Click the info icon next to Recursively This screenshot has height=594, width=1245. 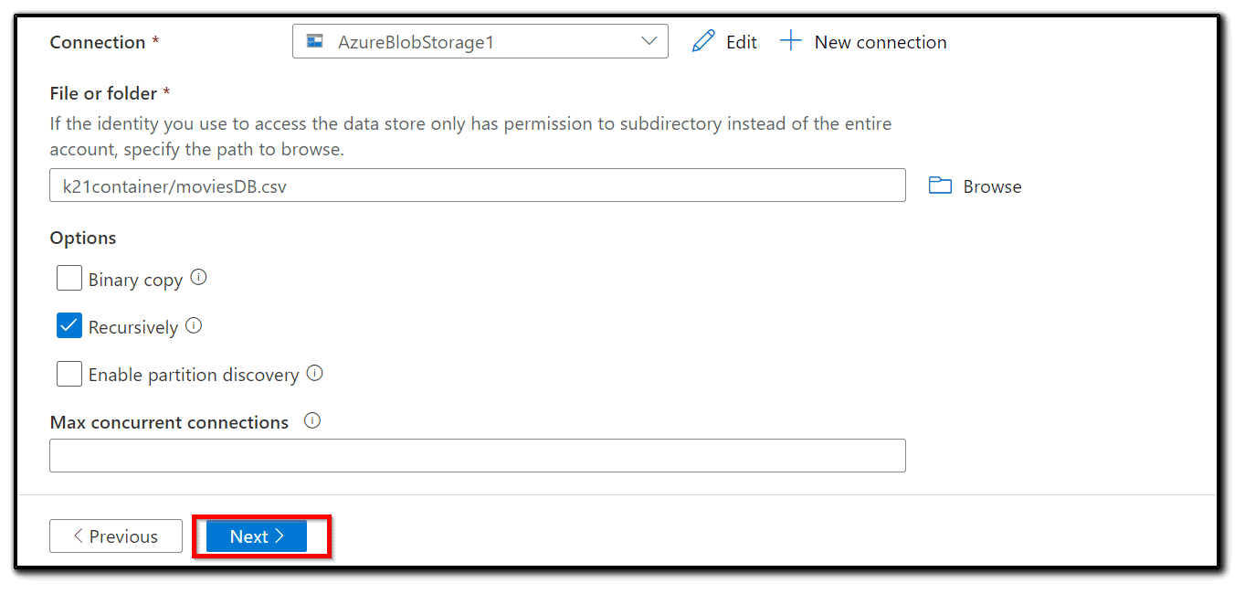coord(193,324)
